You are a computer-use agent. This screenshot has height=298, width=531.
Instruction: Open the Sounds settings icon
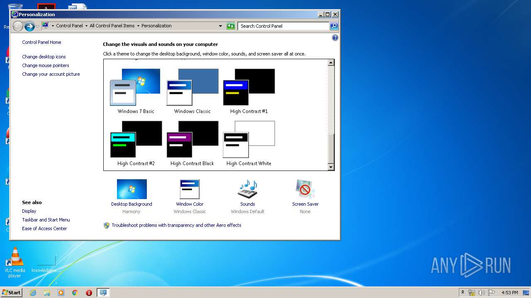(x=248, y=189)
